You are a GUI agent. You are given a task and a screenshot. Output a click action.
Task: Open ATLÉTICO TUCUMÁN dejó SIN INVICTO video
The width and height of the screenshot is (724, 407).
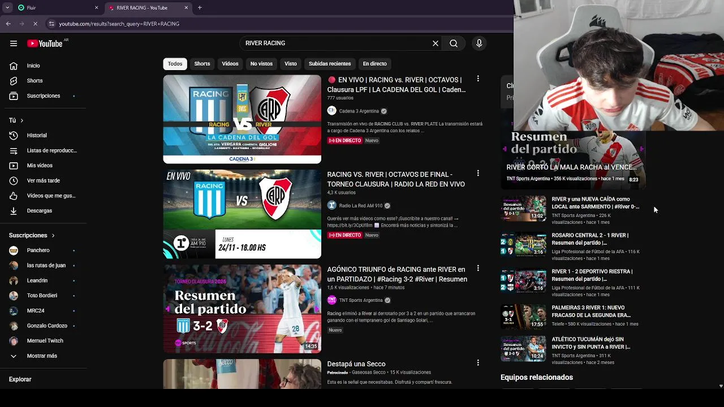tap(591, 343)
